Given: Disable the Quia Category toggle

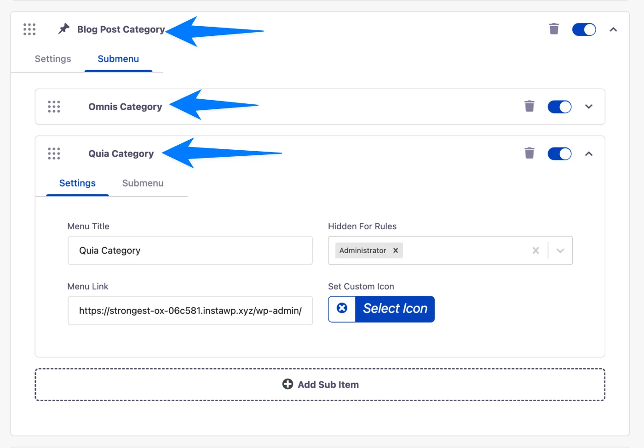Looking at the screenshot, I should point(559,153).
